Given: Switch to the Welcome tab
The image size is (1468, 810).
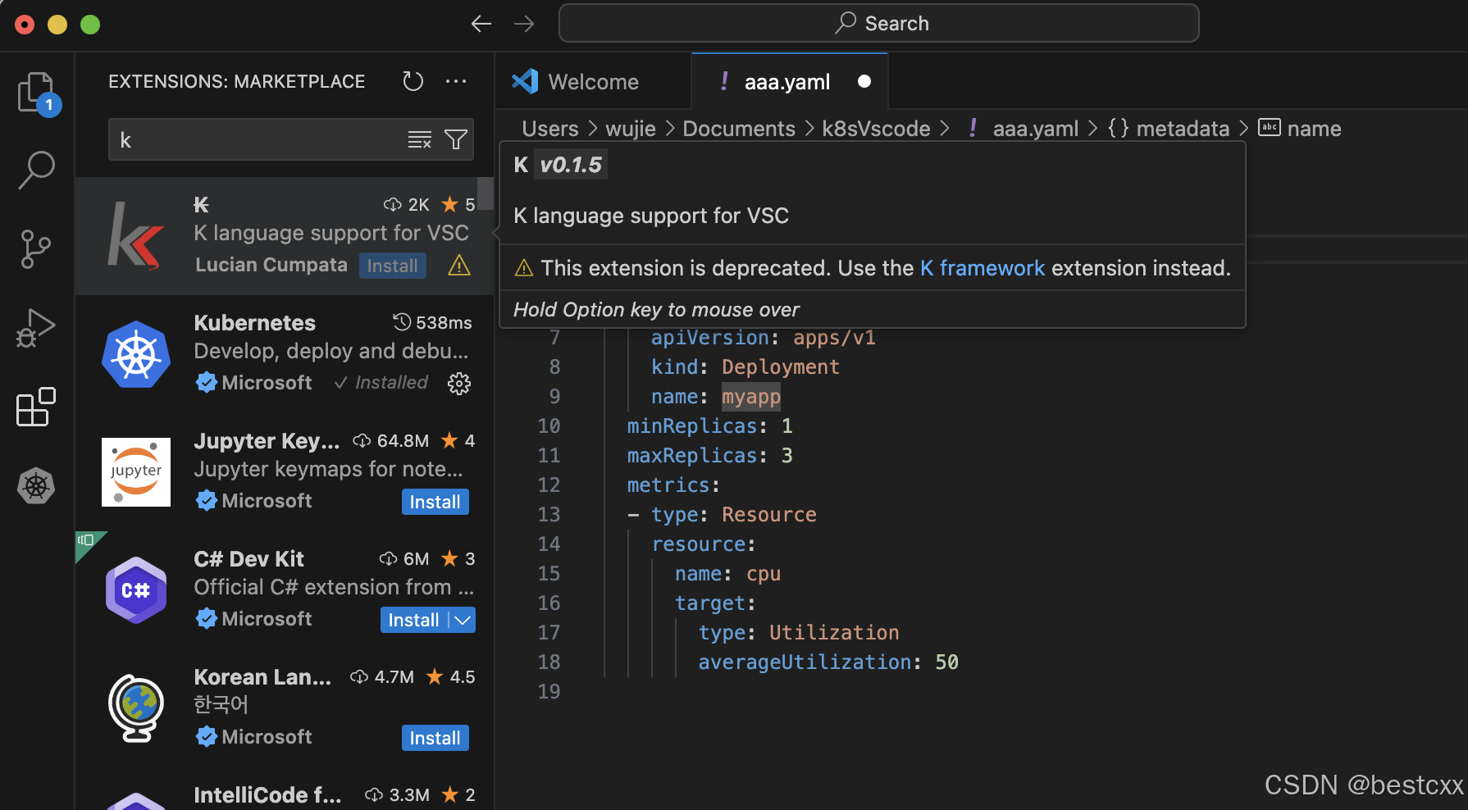Looking at the screenshot, I should 594,81.
